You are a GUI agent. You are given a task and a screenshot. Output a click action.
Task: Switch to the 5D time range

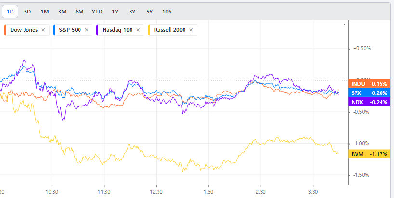(27, 11)
